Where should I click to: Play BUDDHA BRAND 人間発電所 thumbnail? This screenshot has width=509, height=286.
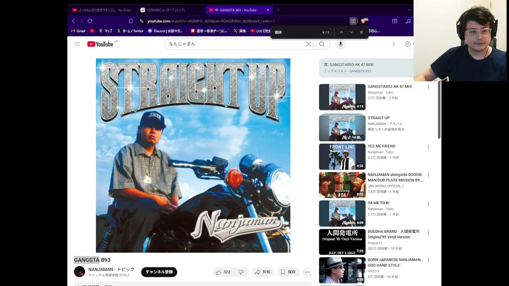coord(342,242)
